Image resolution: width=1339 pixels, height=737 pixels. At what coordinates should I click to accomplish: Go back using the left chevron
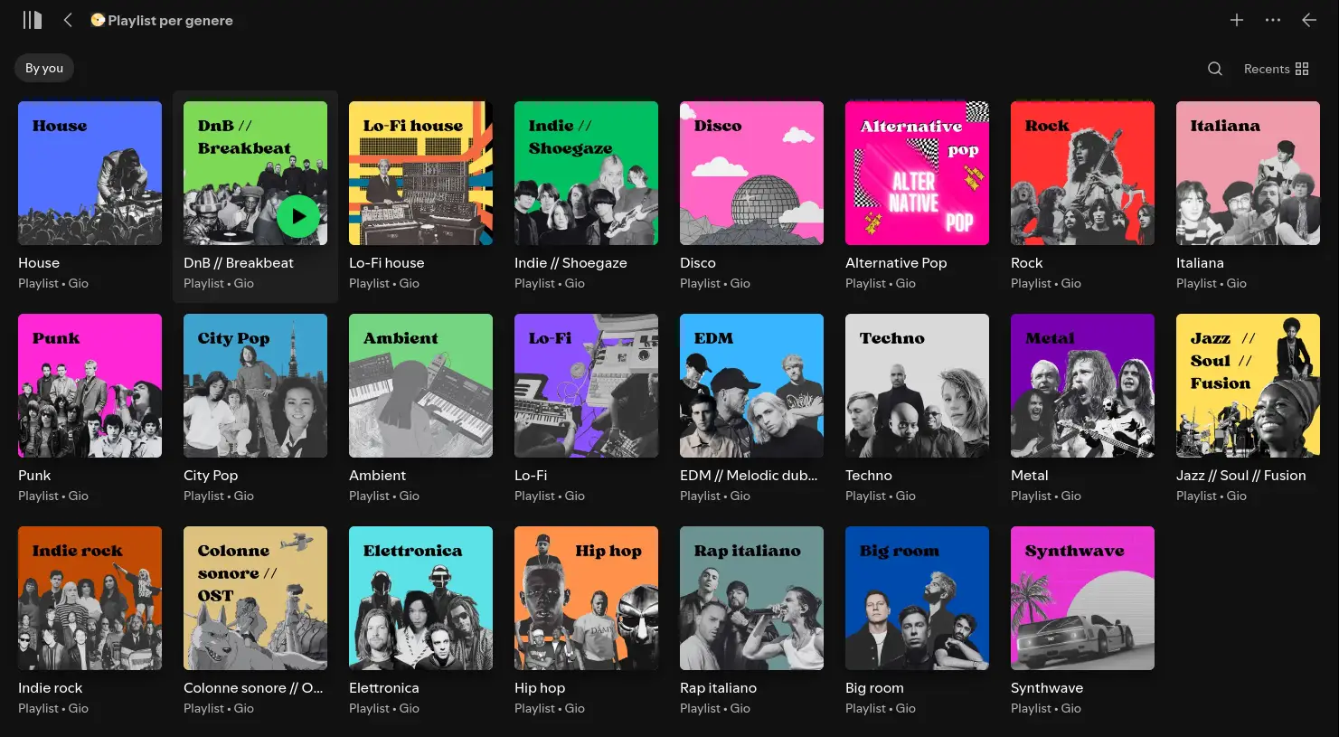click(x=68, y=20)
